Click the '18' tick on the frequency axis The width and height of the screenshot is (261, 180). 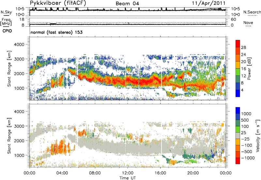click(22, 19)
